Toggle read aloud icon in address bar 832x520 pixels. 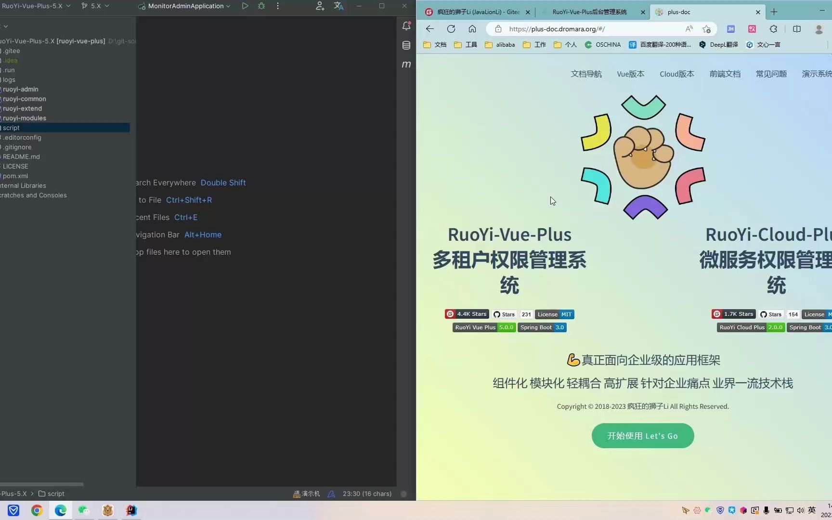pyautogui.click(x=689, y=29)
